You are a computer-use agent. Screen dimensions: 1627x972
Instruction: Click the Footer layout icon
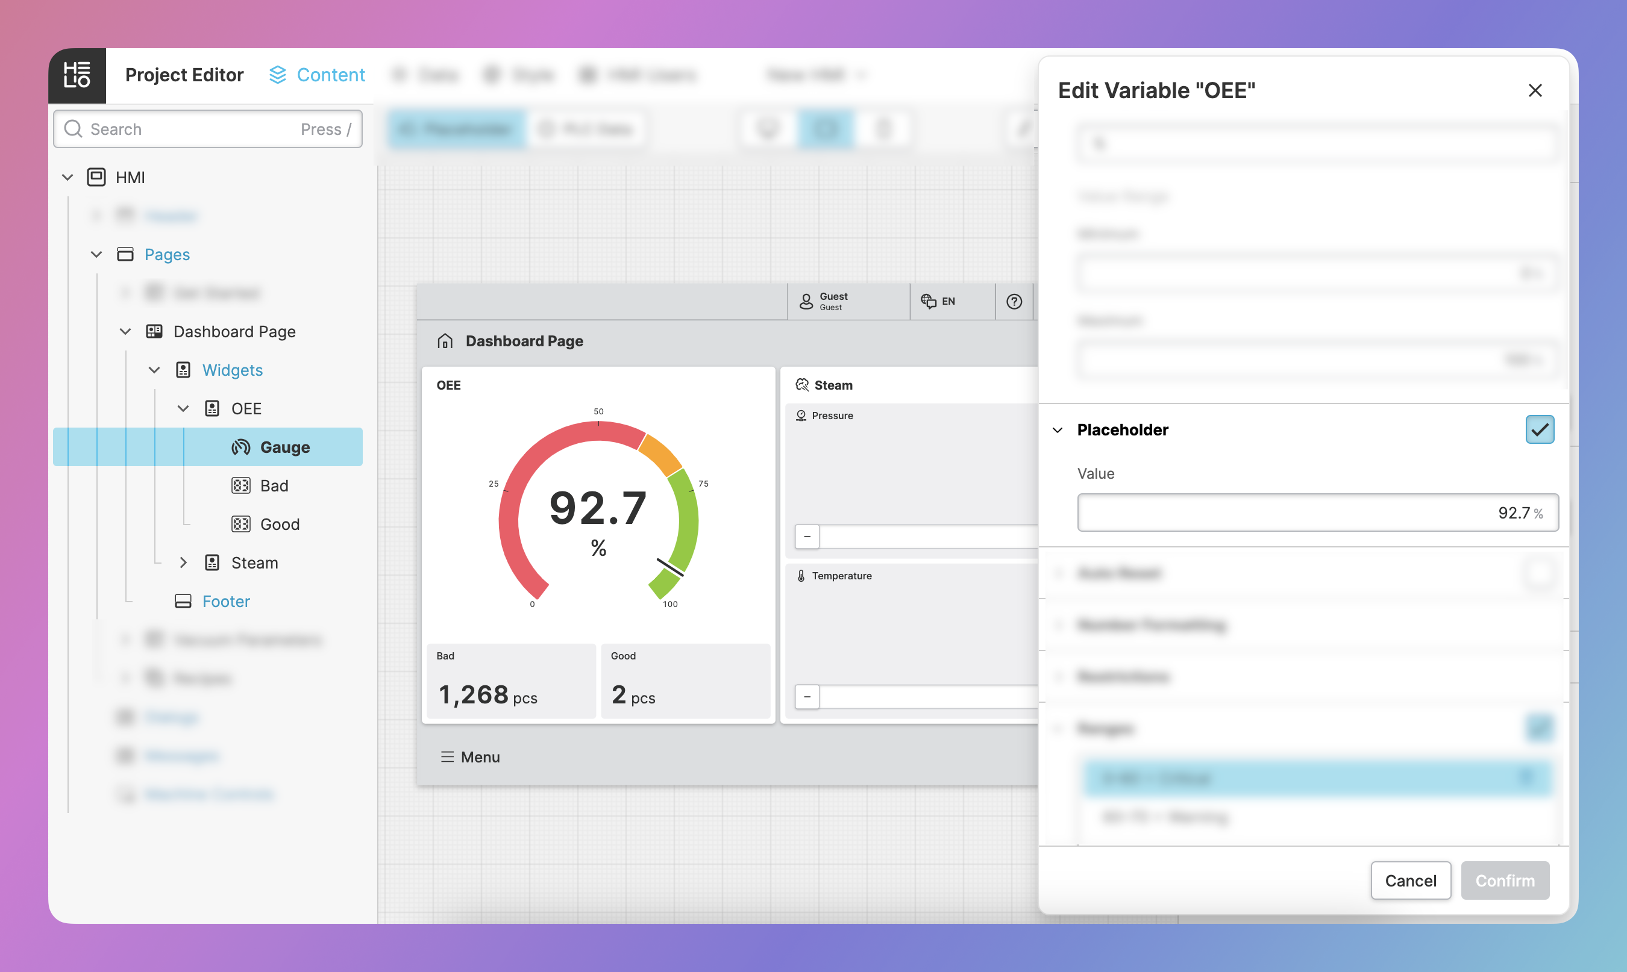point(183,601)
